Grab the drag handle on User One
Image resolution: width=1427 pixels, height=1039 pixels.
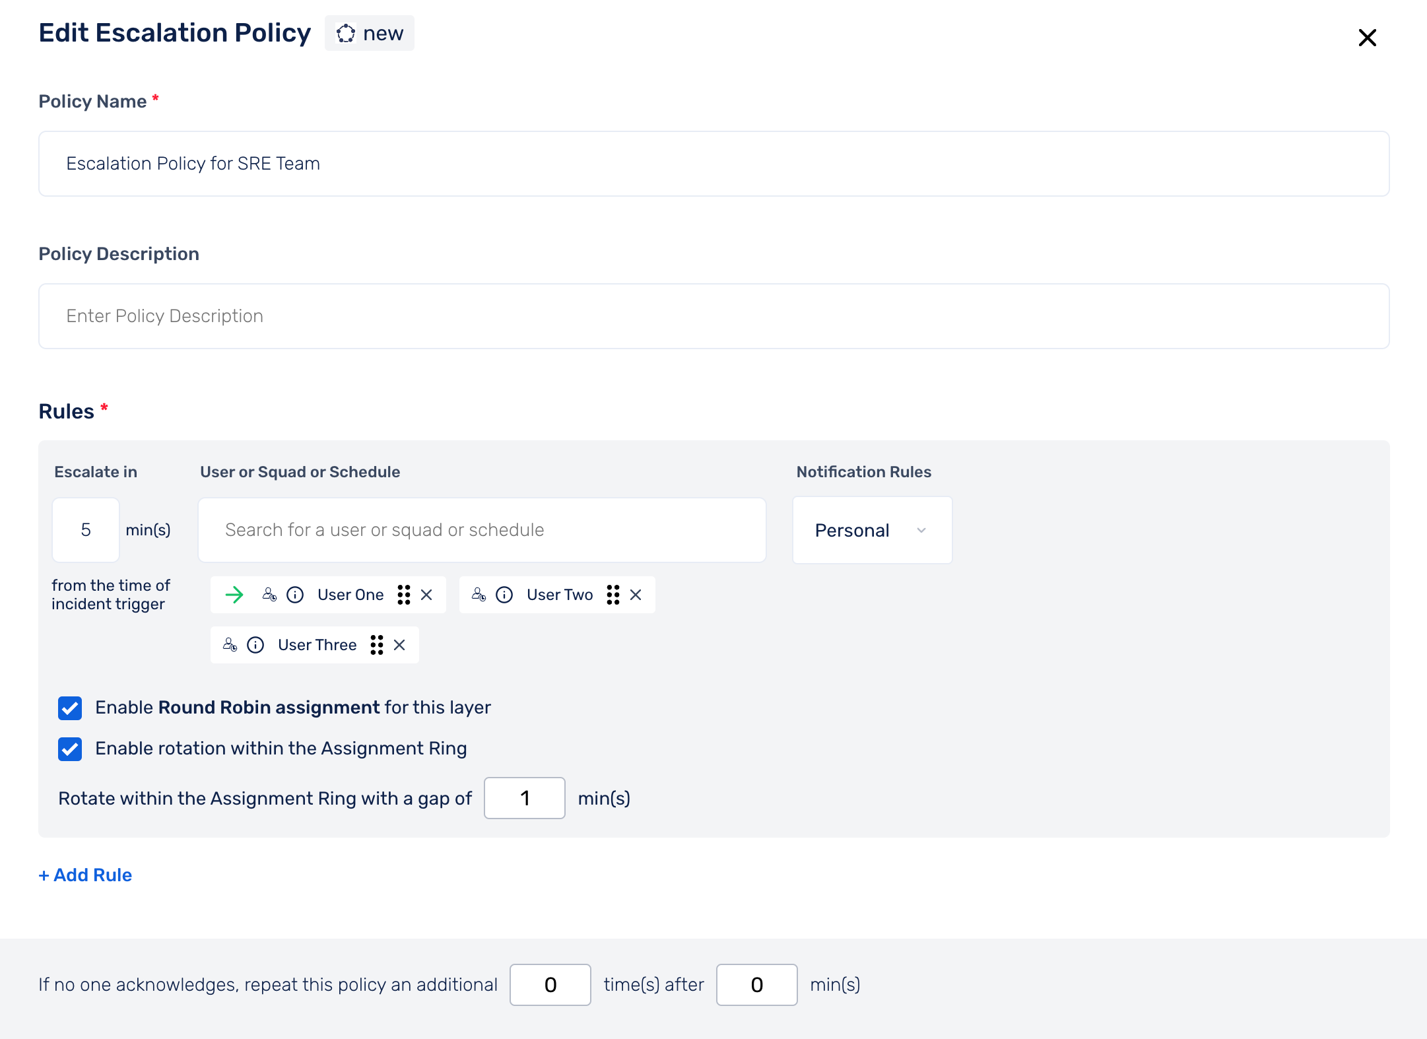pos(404,595)
